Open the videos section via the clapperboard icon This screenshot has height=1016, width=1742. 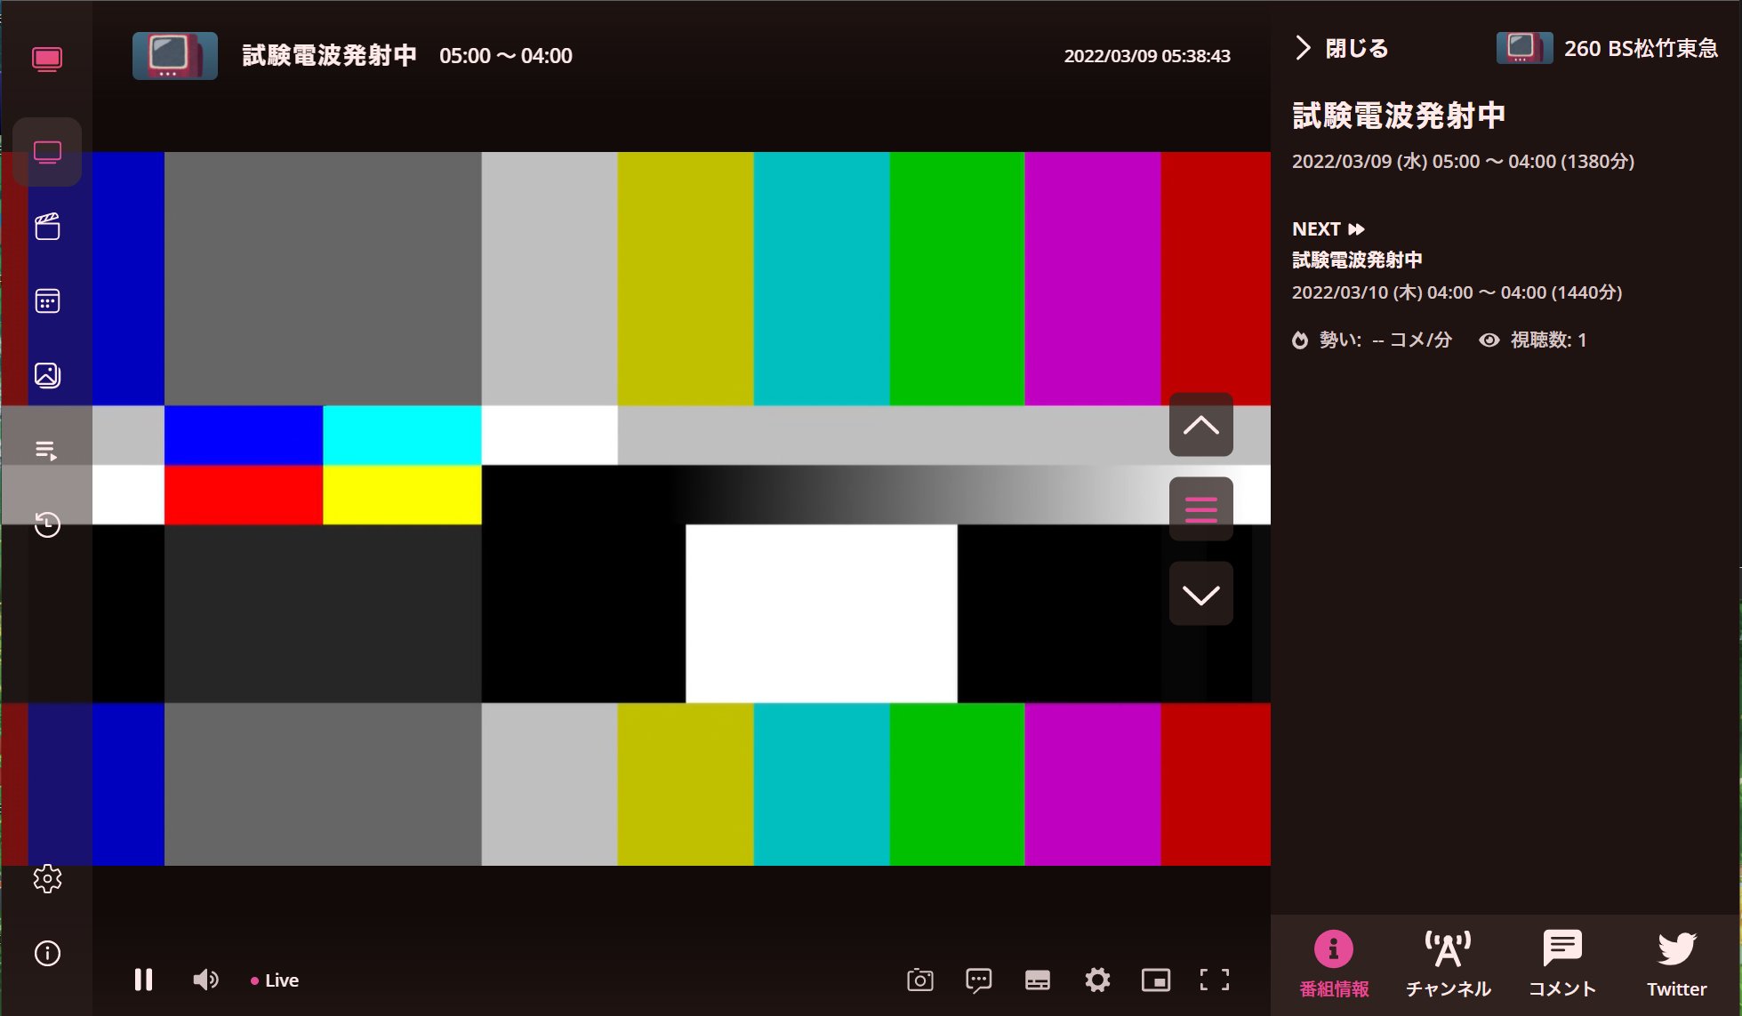[47, 226]
